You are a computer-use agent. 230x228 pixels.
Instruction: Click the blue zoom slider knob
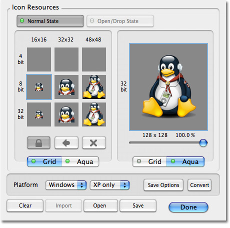pyautogui.click(x=203, y=143)
